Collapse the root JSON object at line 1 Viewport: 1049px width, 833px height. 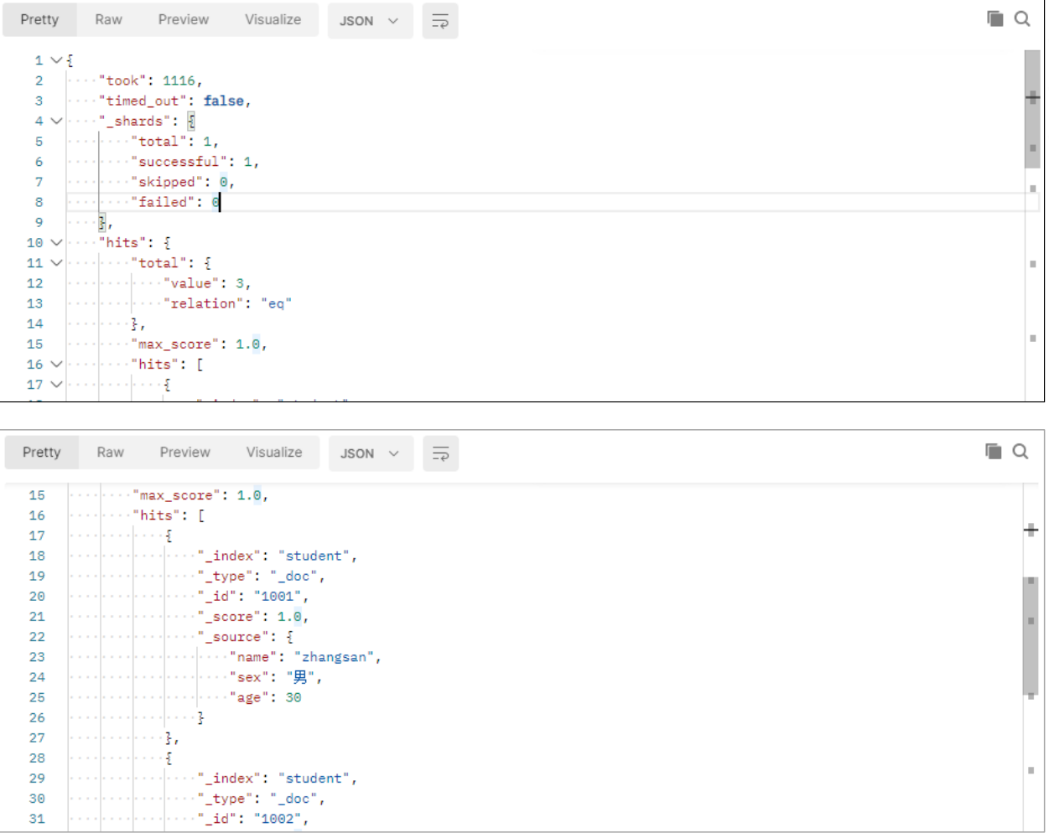pos(56,60)
